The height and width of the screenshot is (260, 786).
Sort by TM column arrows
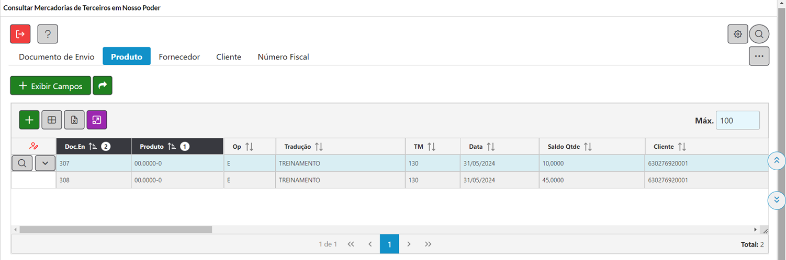click(431, 147)
